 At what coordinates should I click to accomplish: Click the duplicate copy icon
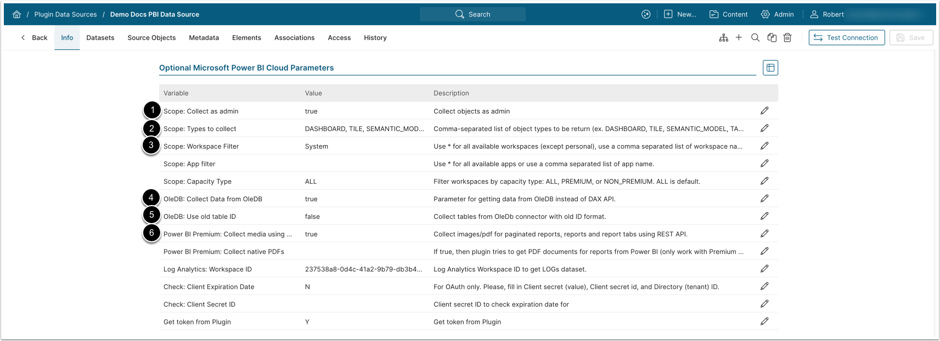coord(772,38)
